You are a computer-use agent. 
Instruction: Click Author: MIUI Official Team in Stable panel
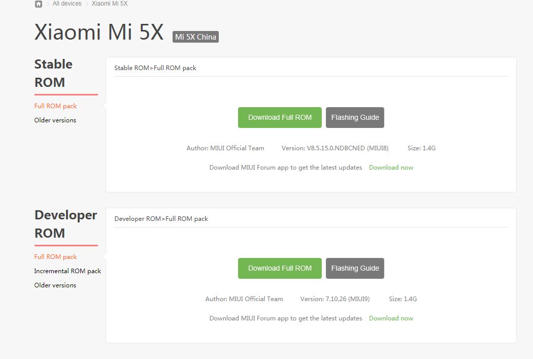[225, 148]
